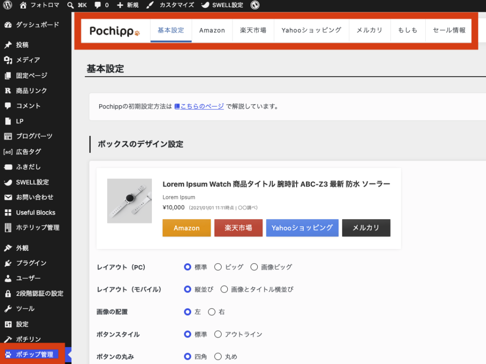
Task: Click the Useful Blocks grid icon
Action: [8, 213]
